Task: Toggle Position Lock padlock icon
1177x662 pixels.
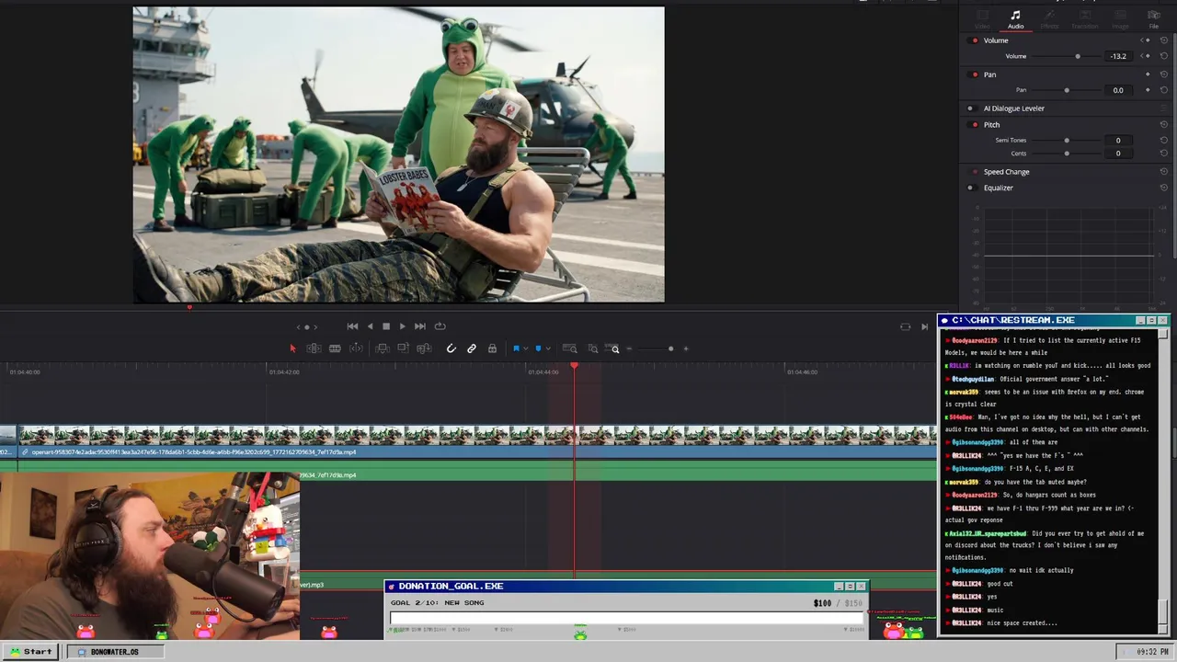Action: click(x=492, y=348)
